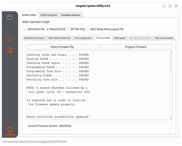The image size is (182, 146).
Task: Select the BIOS ROM File radio option
Action: click(26, 29)
